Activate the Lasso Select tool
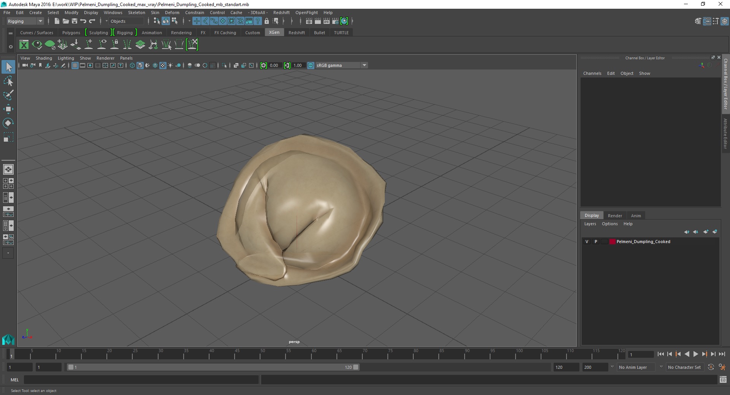 (8, 81)
